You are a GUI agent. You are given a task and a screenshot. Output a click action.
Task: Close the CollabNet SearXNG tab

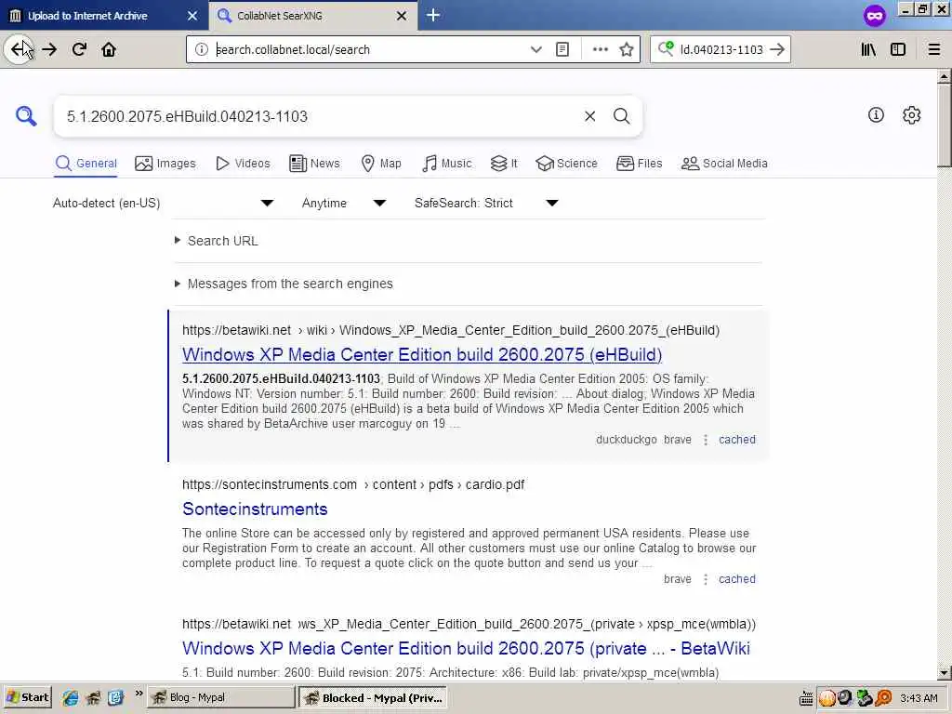pos(402,16)
